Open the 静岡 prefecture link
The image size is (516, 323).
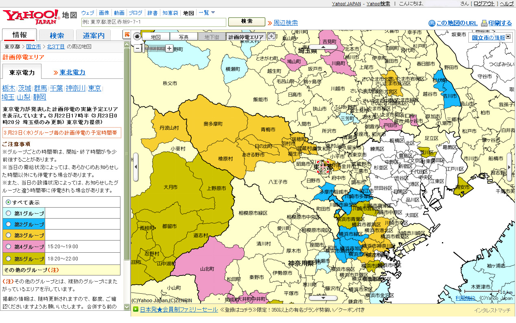point(40,97)
